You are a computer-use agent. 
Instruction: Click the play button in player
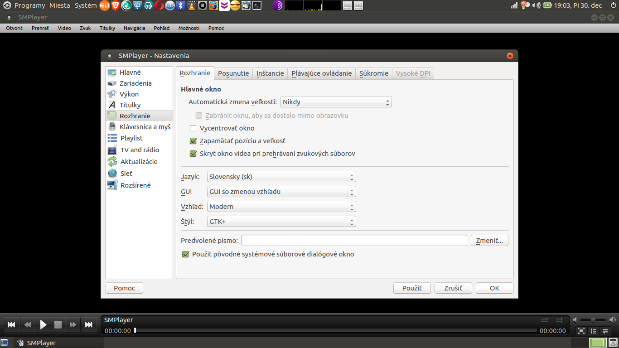tap(43, 324)
